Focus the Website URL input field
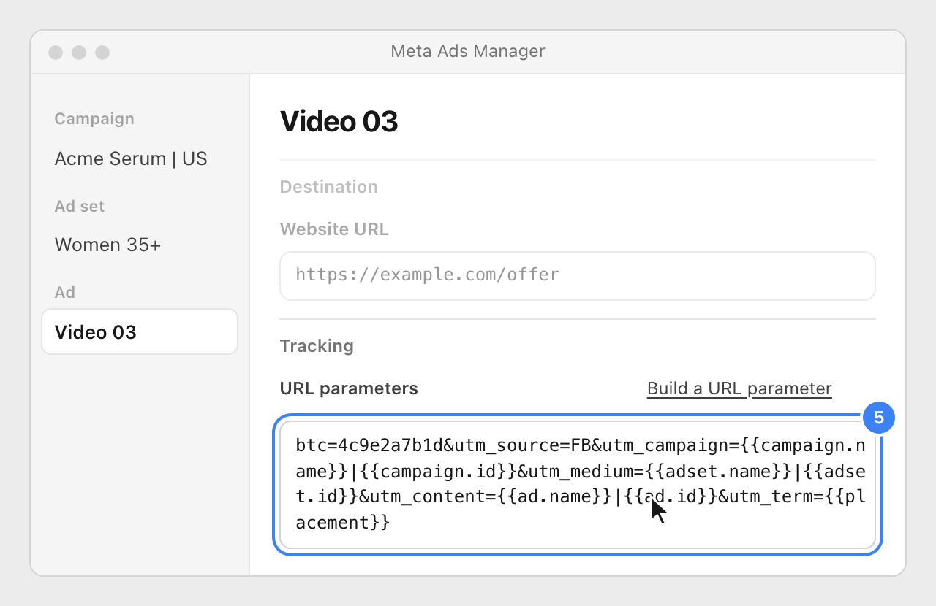Viewport: 936px width, 606px height. pos(578,275)
